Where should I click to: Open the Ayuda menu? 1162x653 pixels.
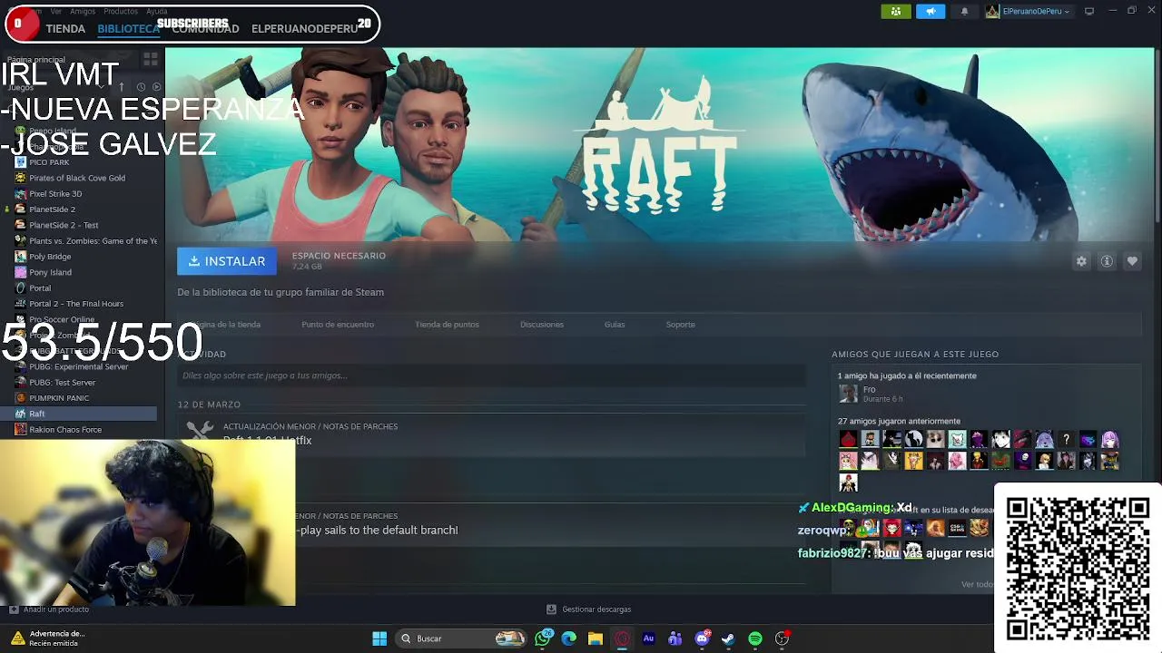click(x=157, y=11)
